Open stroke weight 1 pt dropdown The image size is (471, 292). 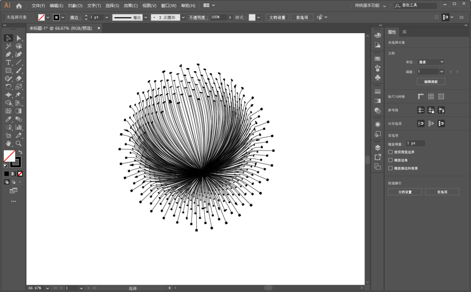[x=107, y=17]
